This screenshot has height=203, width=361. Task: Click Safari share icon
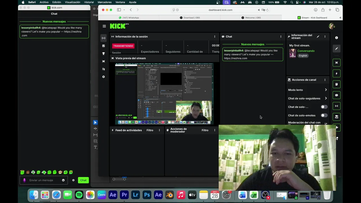[323, 10]
